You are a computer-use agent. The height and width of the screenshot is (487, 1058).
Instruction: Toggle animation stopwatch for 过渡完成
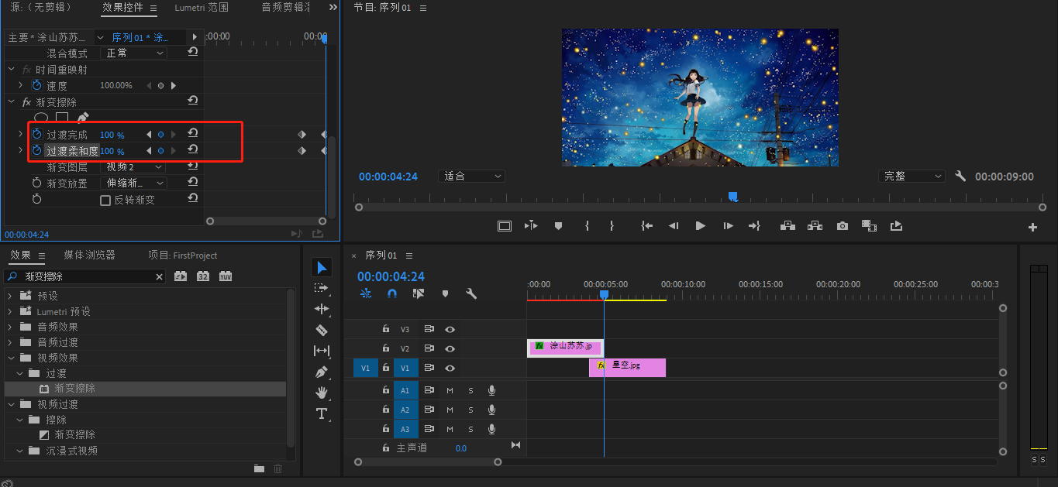point(36,134)
